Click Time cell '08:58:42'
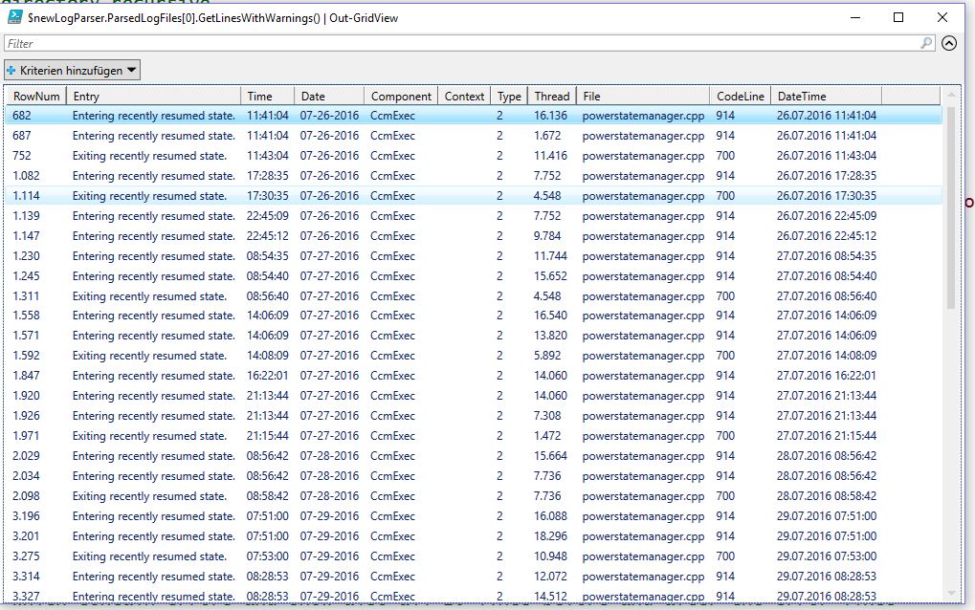The height and width of the screenshot is (610, 975). (x=267, y=495)
